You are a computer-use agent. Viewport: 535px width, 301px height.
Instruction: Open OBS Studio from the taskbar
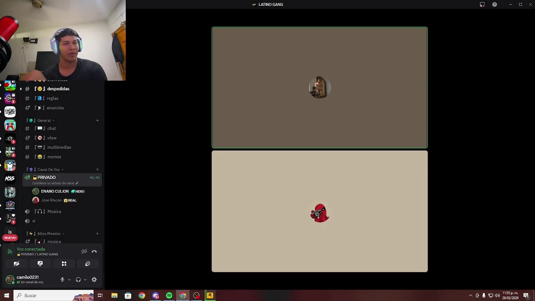pyautogui.click(x=196, y=296)
